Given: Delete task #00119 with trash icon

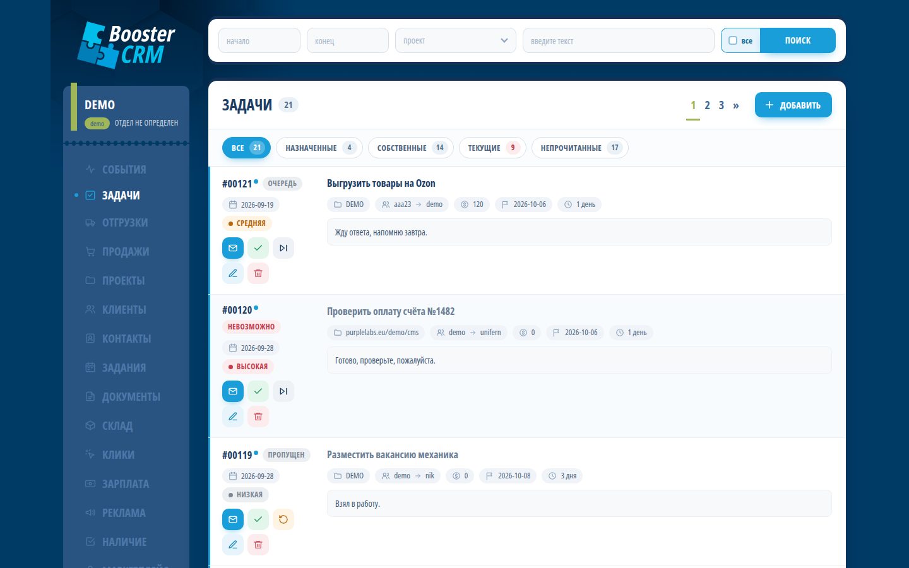Looking at the screenshot, I should pyautogui.click(x=258, y=545).
